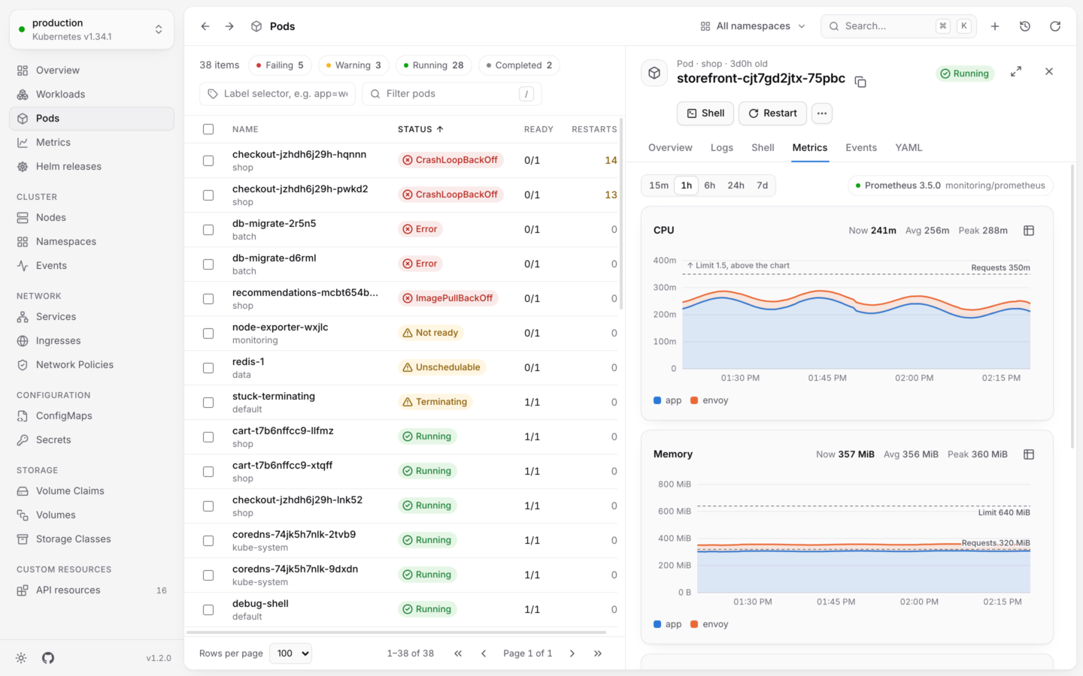Screen dimensions: 1083x676
Task: Open Helm releases in the sidebar
Action: (92, 167)
